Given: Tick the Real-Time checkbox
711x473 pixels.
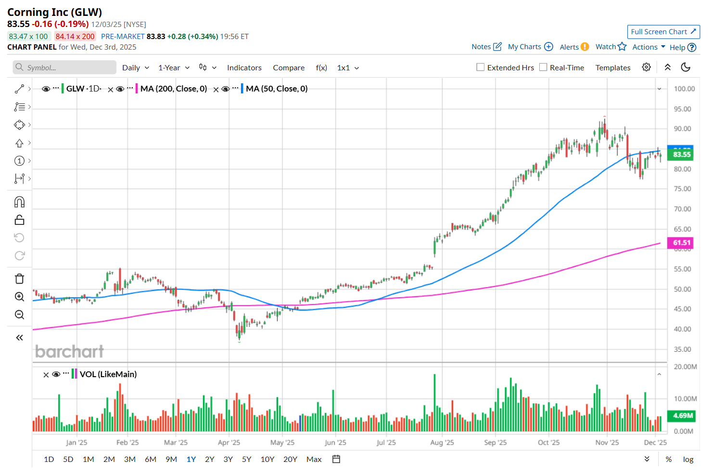Looking at the screenshot, I should (543, 67).
